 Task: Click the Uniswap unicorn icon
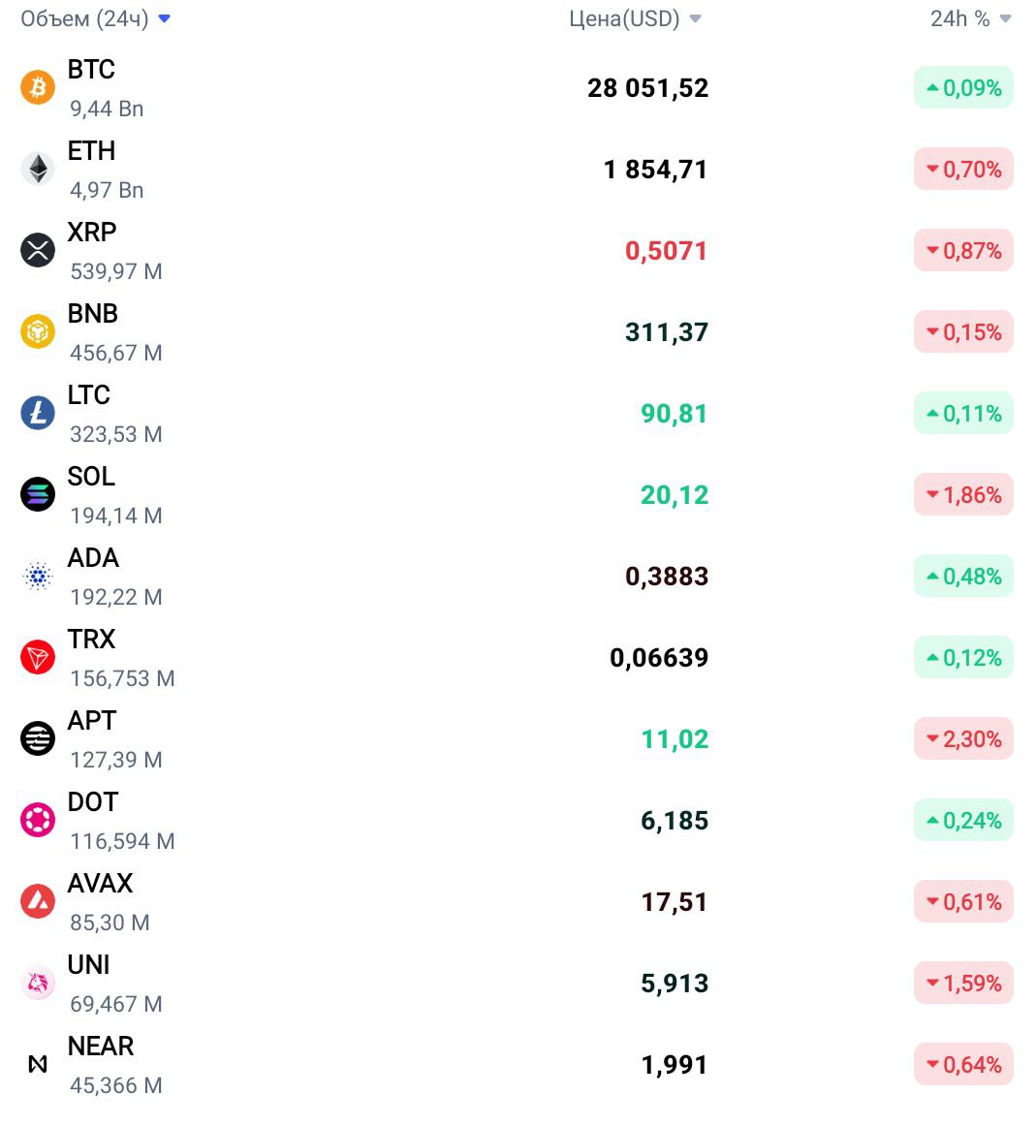[38, 984]
